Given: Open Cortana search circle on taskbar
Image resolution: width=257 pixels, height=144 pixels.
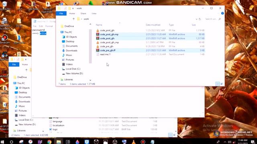Looking at the screenshot, I should [12, 142].
